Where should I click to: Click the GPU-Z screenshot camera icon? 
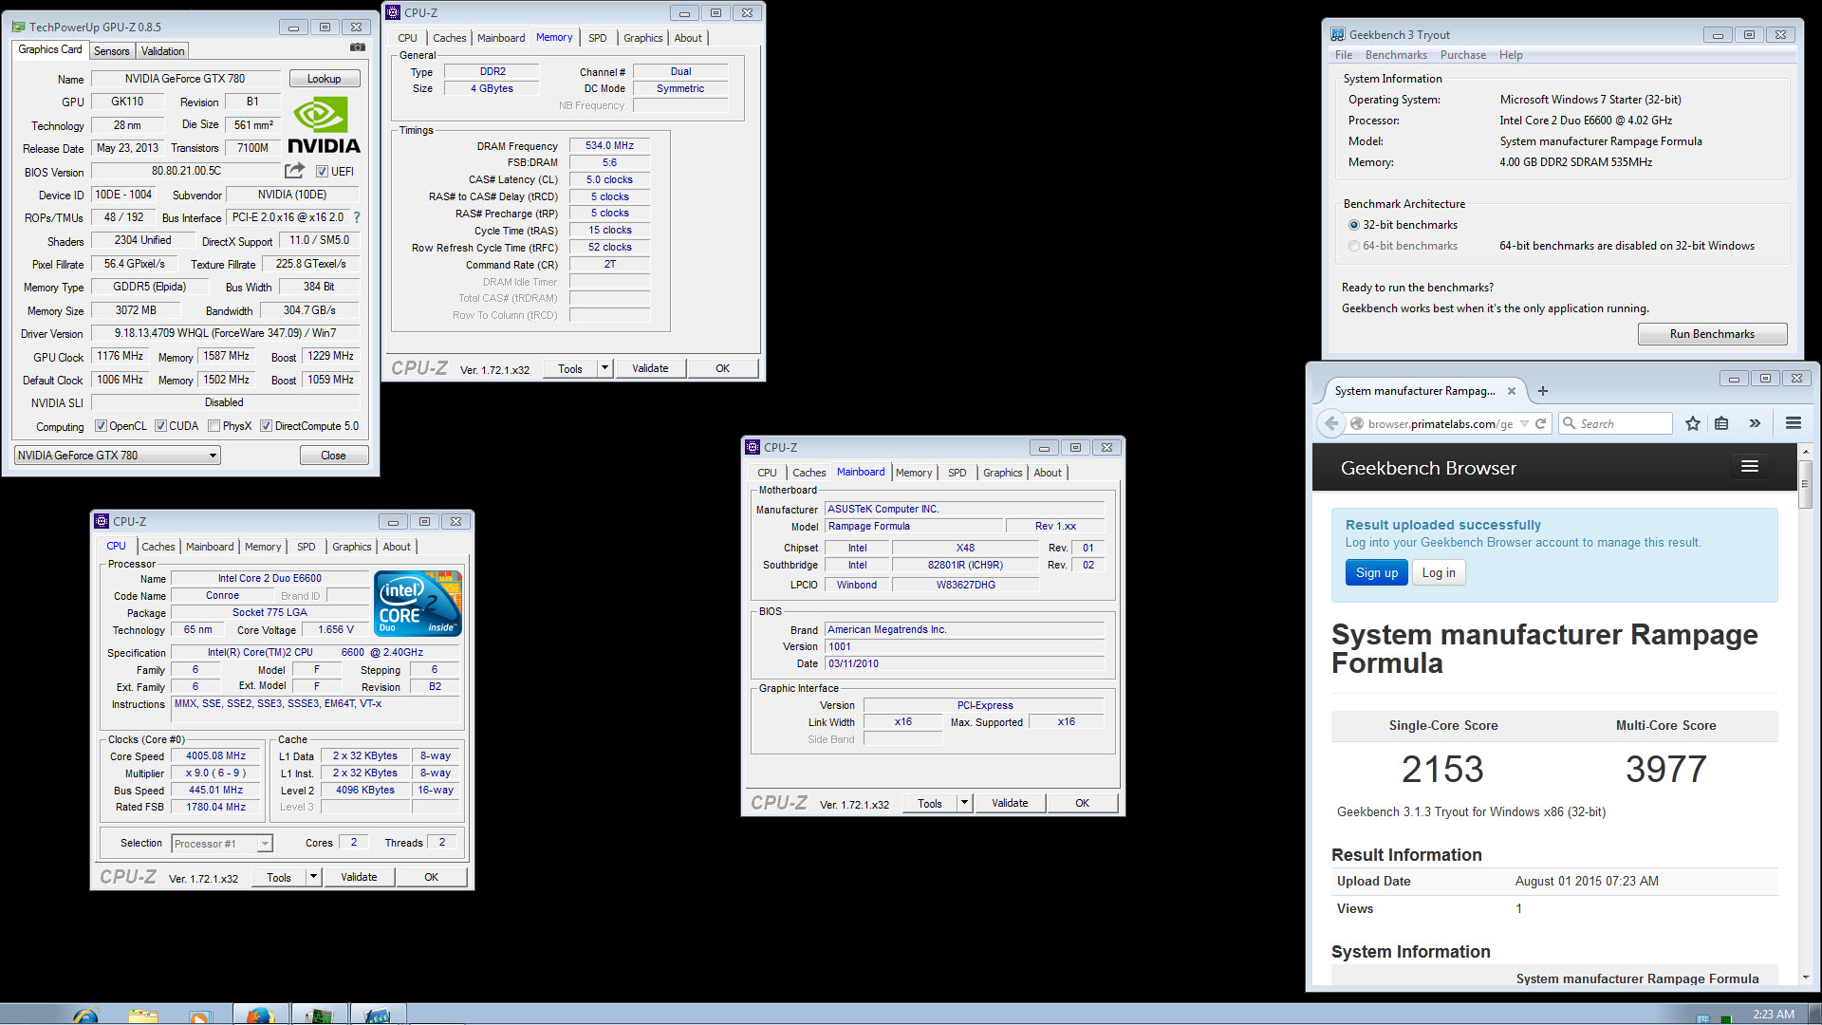pos(357,47)
